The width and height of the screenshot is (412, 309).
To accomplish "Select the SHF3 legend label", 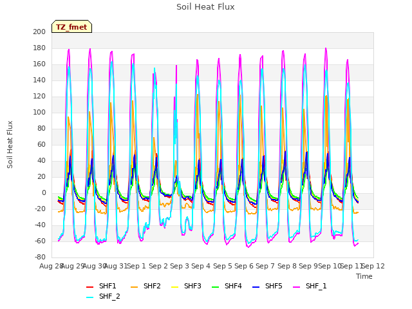I will (192, 286).
